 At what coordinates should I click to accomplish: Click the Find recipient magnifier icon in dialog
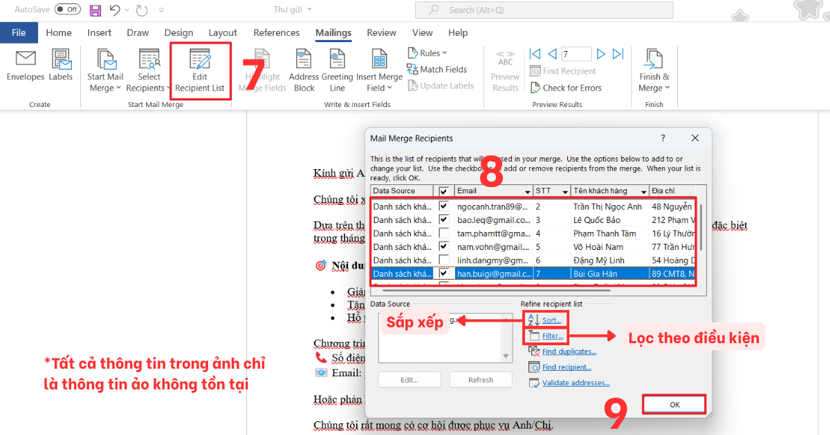tap(534, 367)
